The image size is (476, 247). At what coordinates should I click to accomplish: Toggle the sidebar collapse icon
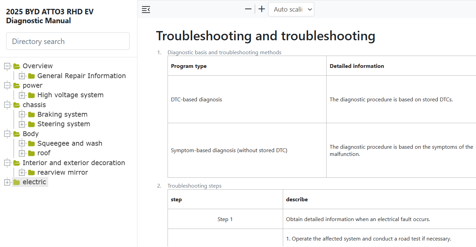coord(146,10)
